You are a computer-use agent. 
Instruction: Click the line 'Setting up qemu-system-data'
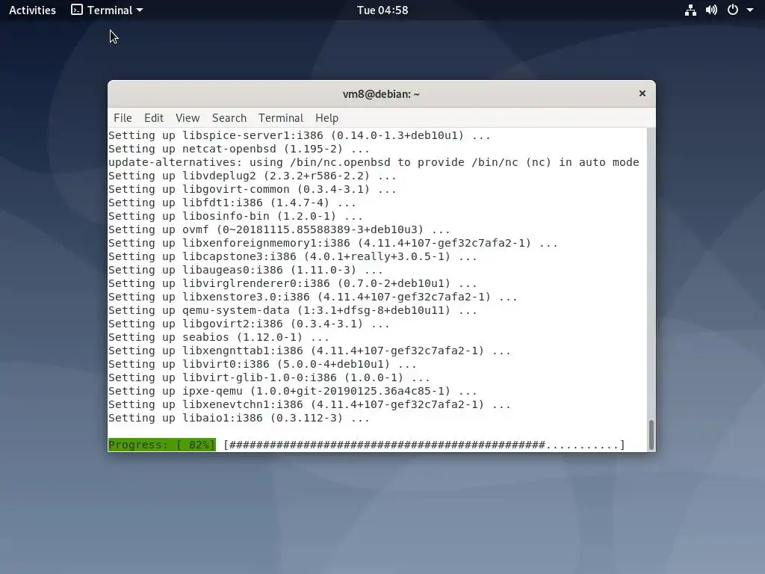pyautogui.click(x=292, y=310)
